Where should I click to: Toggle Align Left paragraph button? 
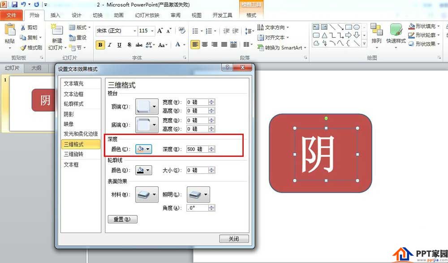[195, 45]
